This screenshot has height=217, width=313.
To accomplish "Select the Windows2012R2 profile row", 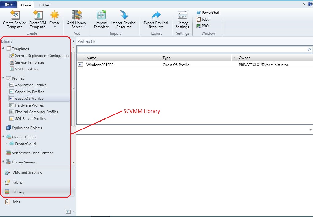I will (195, 65).
